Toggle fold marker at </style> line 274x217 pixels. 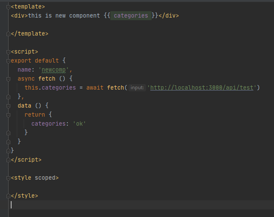click(8, 196)
